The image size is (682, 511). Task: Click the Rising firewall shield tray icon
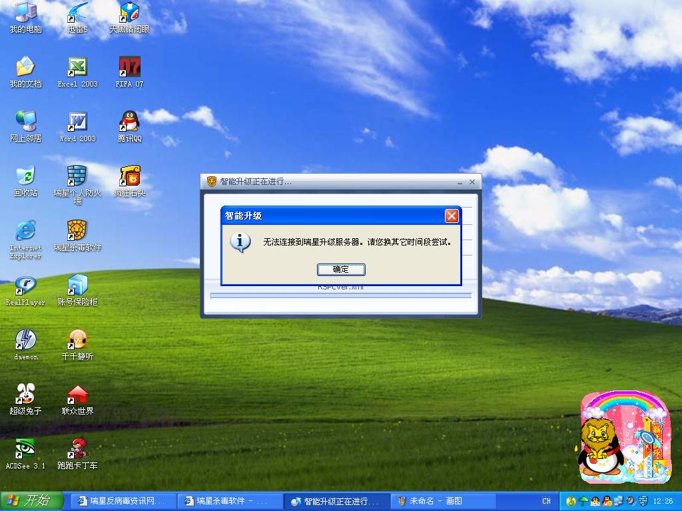point(643,501)
